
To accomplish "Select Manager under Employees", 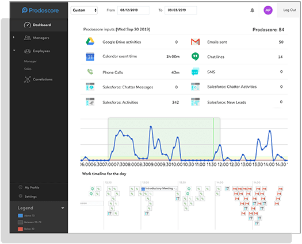I will pyautogui.click(x=30, y=61).
